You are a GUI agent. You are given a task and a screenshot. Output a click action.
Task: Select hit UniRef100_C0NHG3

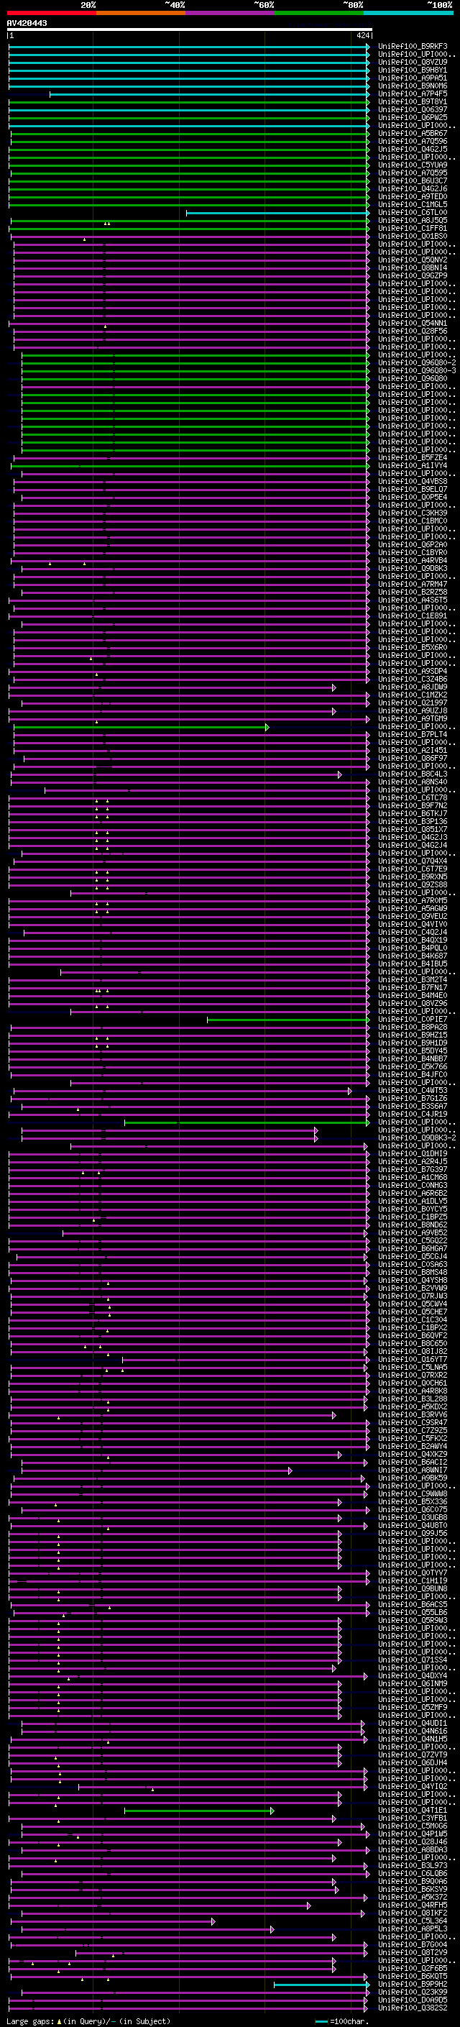412,1185
